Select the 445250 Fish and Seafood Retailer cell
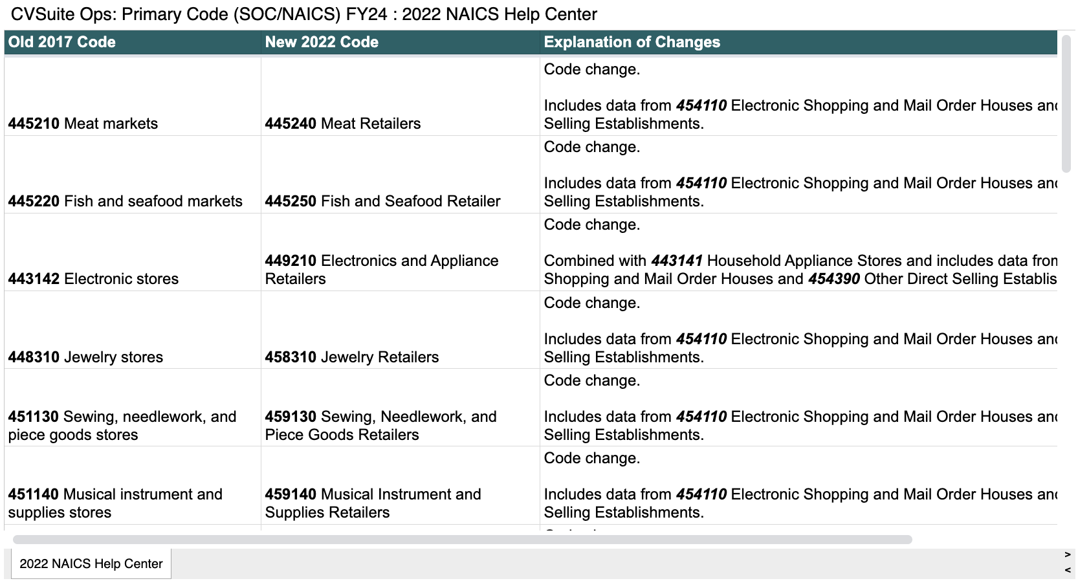 (382, 201)
